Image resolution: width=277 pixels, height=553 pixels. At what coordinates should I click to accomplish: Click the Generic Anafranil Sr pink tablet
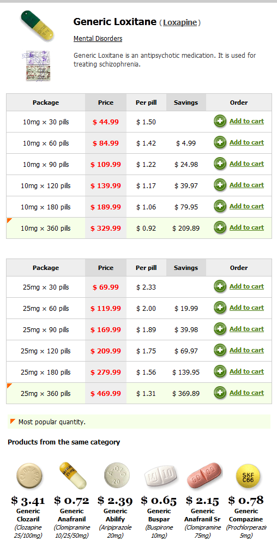pyautogui.click(x=204, y=476)
